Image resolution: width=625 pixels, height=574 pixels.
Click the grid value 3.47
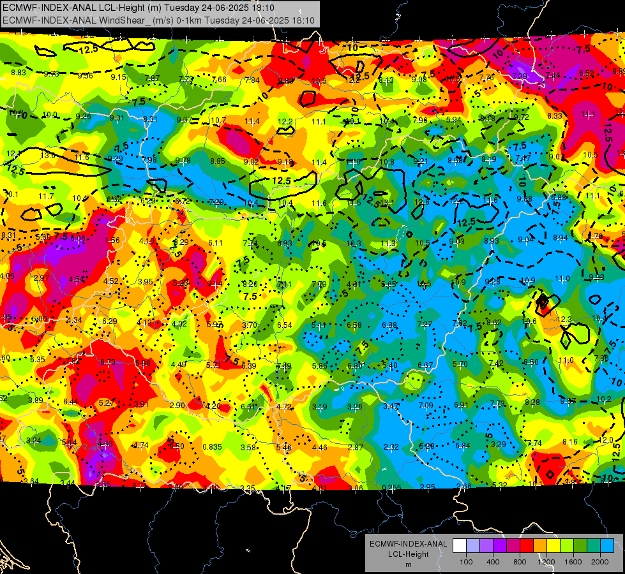click(x=391, y=406)
